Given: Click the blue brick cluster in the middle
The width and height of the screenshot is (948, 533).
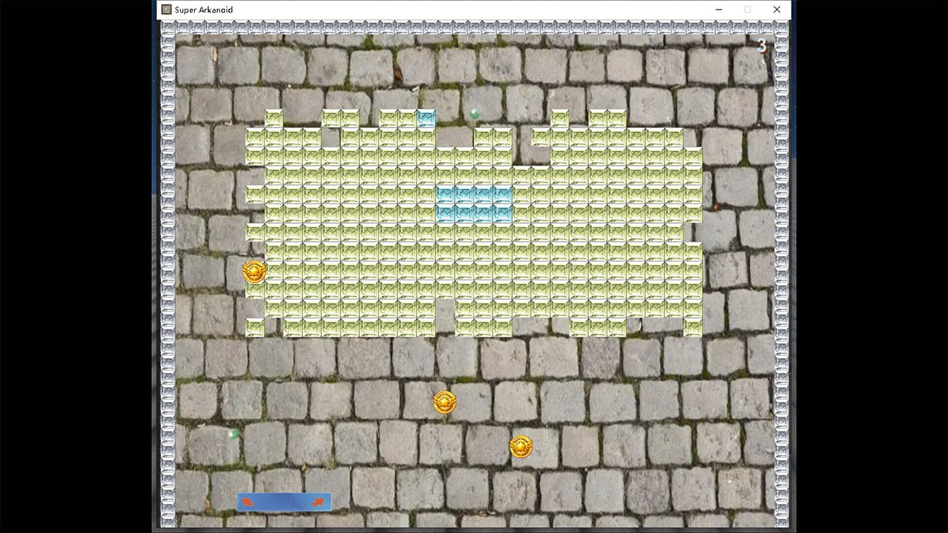Looking at the screenshot, I should [x=474, y=204].
